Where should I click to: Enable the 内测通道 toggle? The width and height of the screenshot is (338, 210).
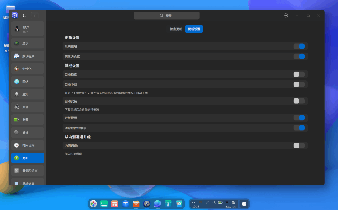[x=299, y=145]
